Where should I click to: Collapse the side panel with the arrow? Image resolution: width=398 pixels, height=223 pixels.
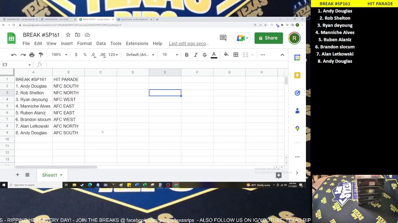point(297,173)
